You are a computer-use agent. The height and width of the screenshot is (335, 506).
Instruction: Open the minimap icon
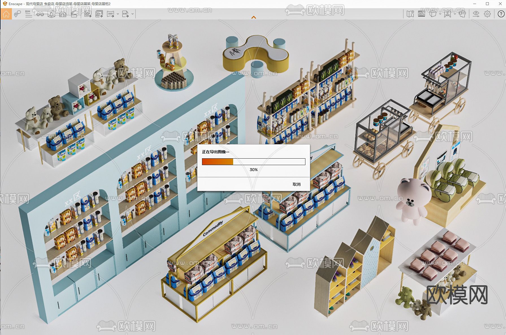pyautogui.click(x=410, y=14)
